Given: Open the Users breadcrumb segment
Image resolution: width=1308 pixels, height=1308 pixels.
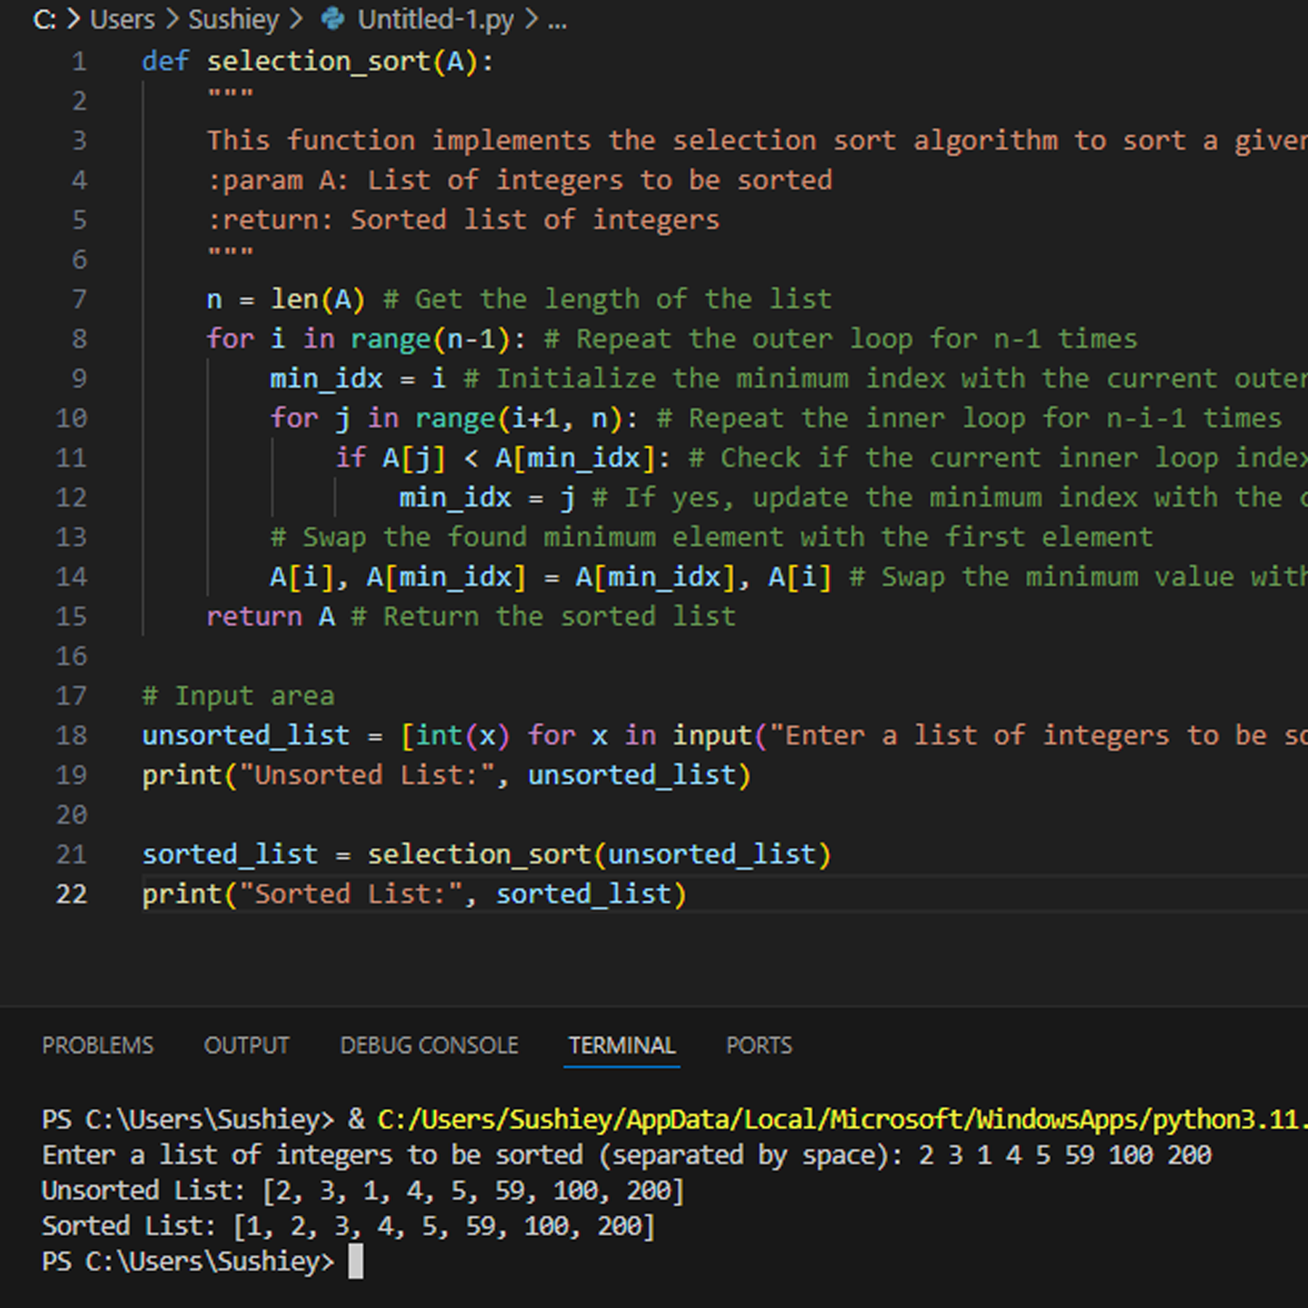Looking at the screenshot, I should (x=122, y=19).
